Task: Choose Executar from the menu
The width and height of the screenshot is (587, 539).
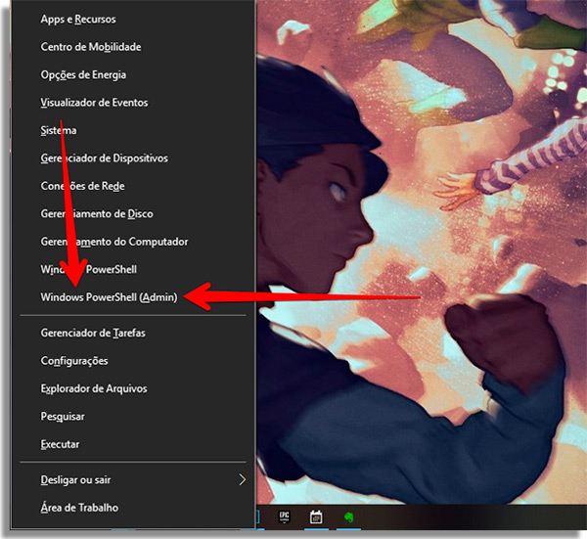Action: (x=133, y=444)
